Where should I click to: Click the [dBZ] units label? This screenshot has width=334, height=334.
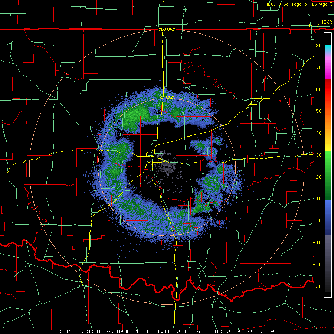coord(315,26)
